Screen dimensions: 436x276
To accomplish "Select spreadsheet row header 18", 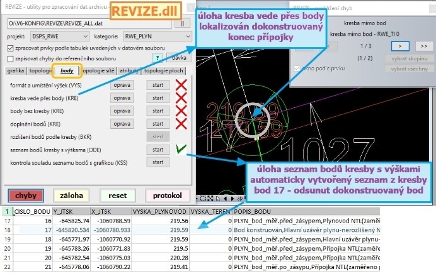I will [x=7, y=230].
